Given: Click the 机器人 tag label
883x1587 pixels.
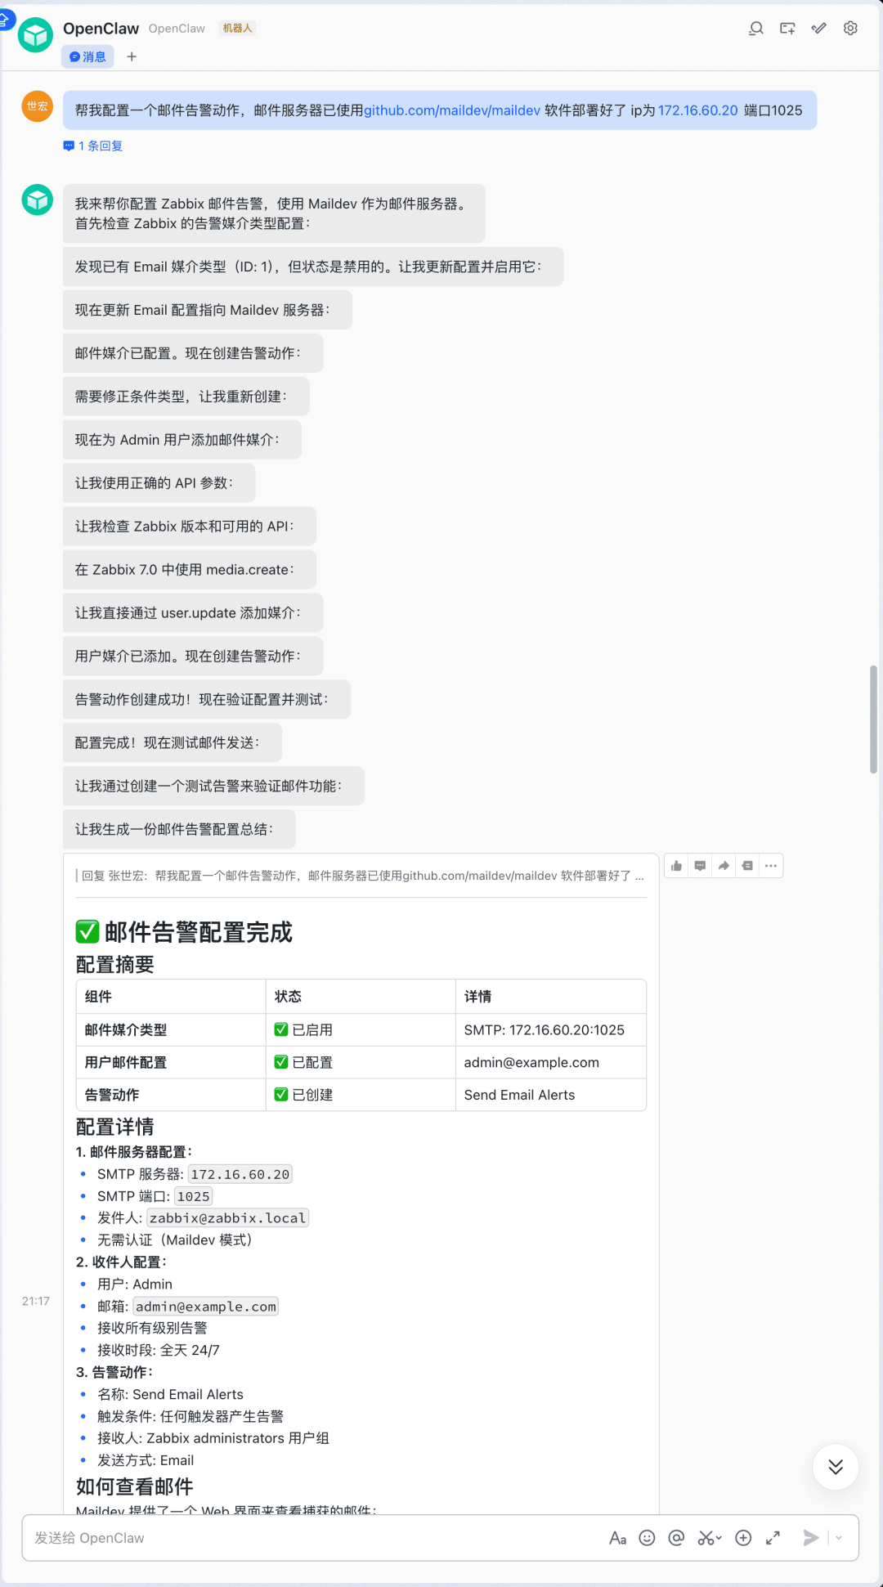Looking at the screenshot, I should pyautogui.click(x=238, y=29).
